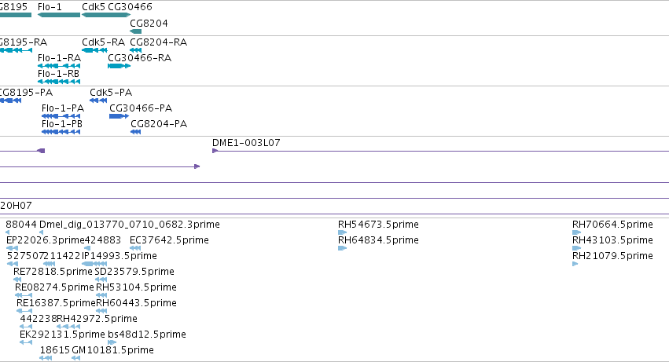Image resolution: width=669 pixels, height=362 pixels.
Task: Select the RH54673.5prime EST arrow
Action: coord(342,232)
